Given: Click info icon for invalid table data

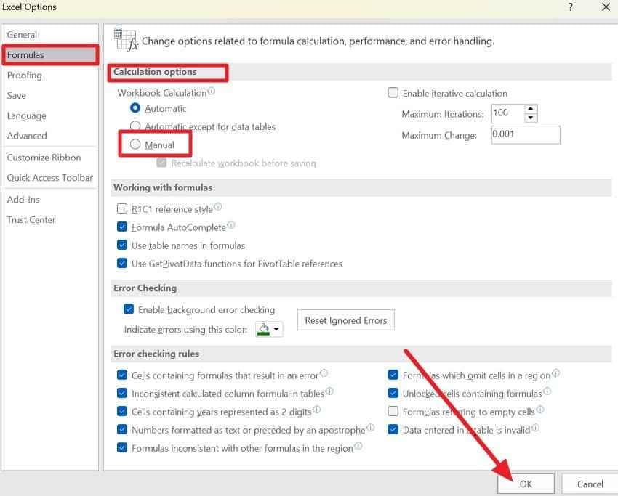Looking at the screenshot, I should click(535, 428).
